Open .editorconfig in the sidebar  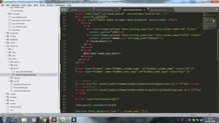tap(15, 107)
